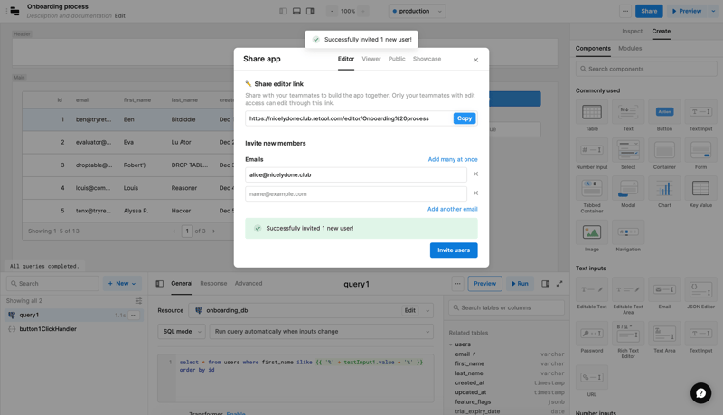Open the help chat bubble
The height and width of the screenshot is (415, 723).
[x=700, y=393]
